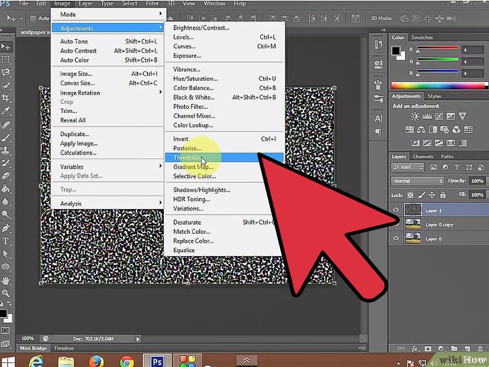The image size is (489, 367).
Task: Click the Color Balance adjustment icon
Action: pyautogui.click(x=421, y=130)
